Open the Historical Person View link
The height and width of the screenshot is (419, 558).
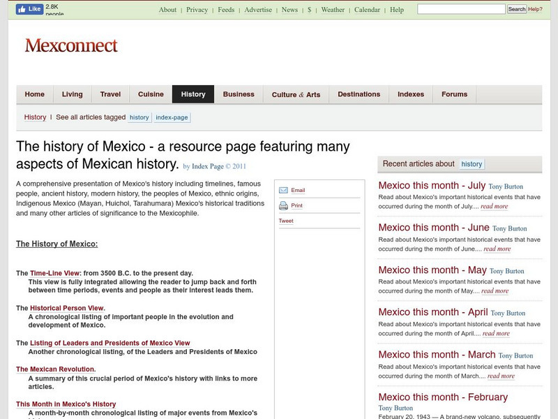point(67,308)
